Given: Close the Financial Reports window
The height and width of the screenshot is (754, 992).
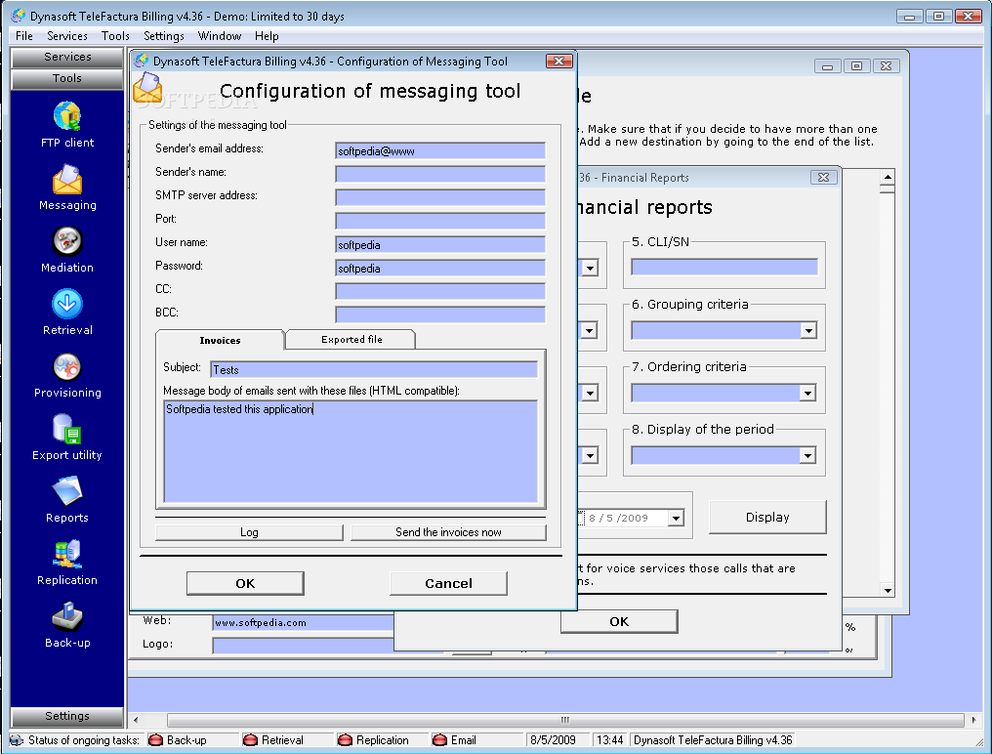Looking at the screenshot, I should (x=823, y=177).
